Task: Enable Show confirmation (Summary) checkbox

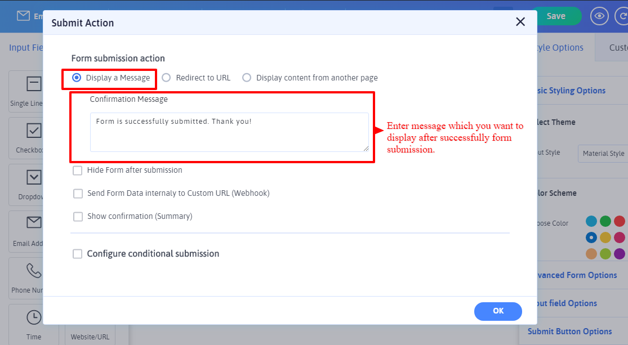Action: point(78,216)
